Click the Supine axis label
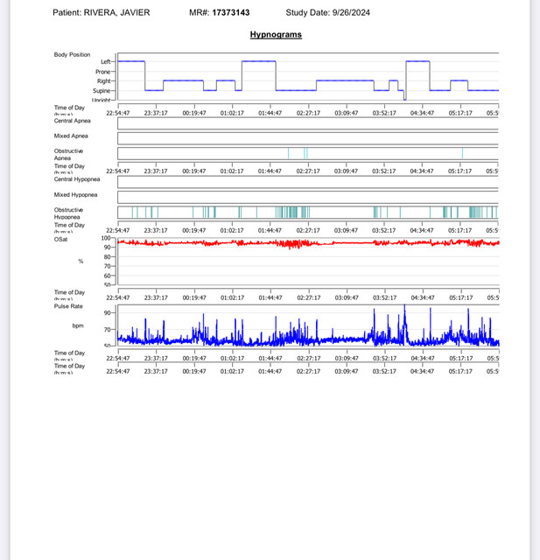Viewport: 540px width, 560px height. (102, 91)
